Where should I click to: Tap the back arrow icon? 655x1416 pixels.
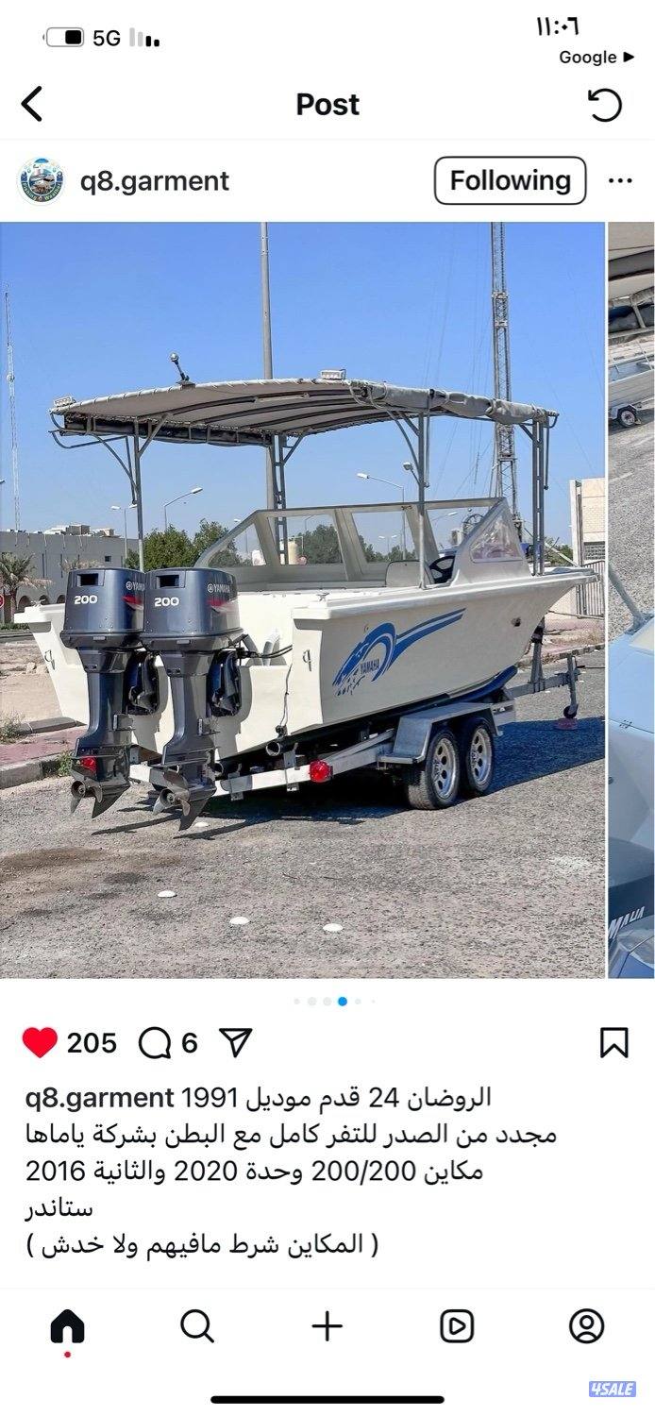click(x=32, y=104)
